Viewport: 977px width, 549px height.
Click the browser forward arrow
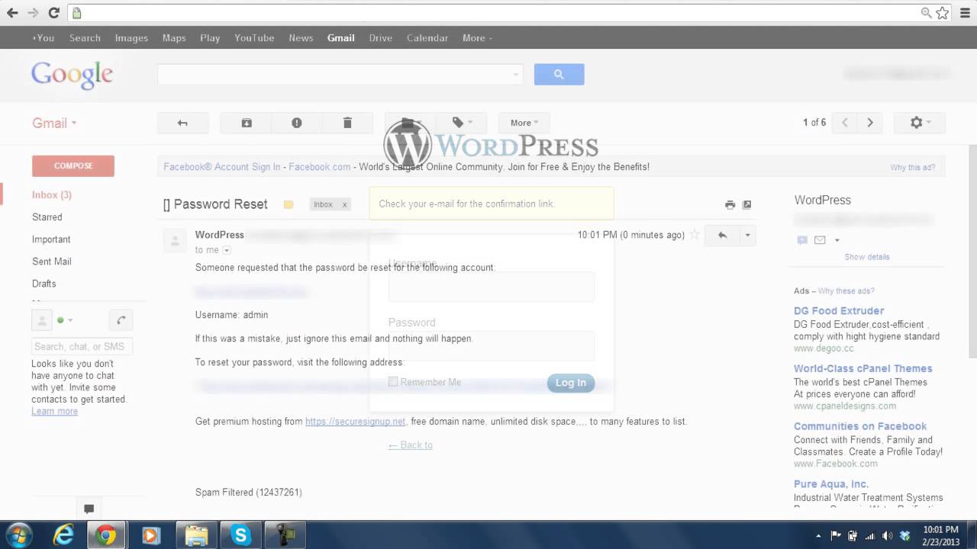(33, 13)
